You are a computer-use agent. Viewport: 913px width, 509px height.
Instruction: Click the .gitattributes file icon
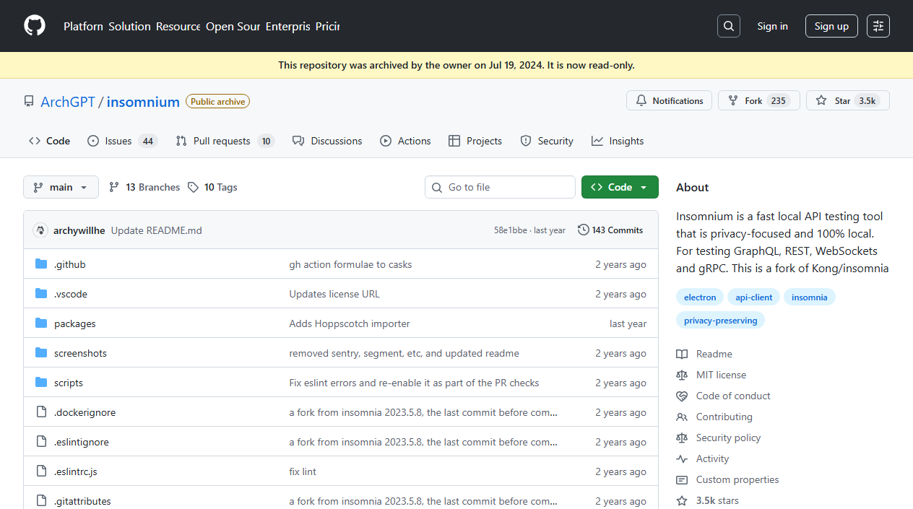coord(41,501)
